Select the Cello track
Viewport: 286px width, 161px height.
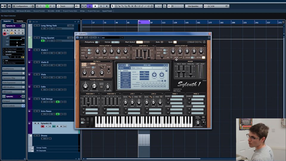coord(43,87)
